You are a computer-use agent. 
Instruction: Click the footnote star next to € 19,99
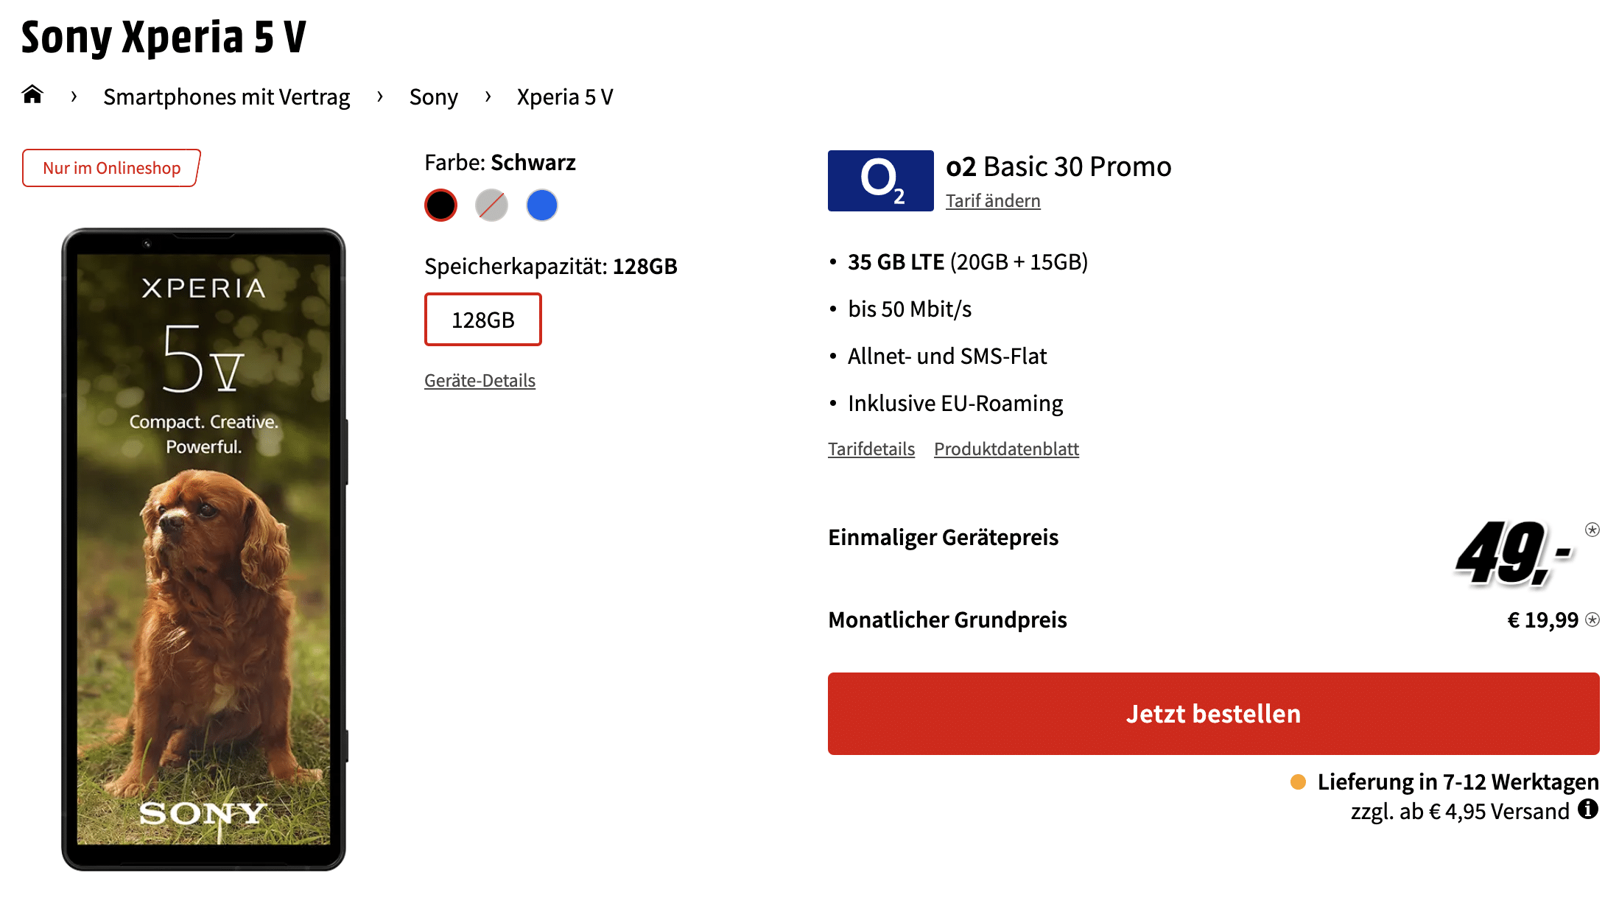coord(1592,619)
